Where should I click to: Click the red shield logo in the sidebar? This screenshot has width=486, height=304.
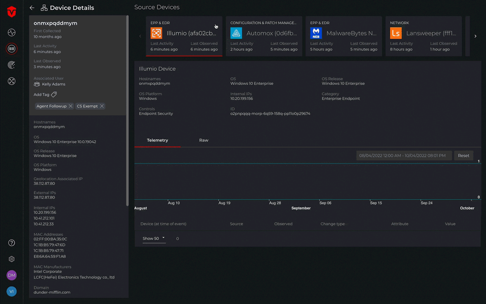11,12
